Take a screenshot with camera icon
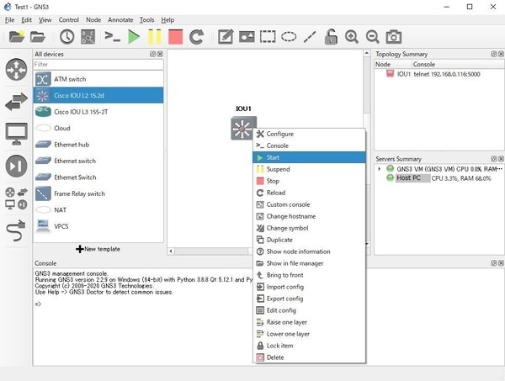This screenshot has width=505, height=381. click(x=394, y=37)
